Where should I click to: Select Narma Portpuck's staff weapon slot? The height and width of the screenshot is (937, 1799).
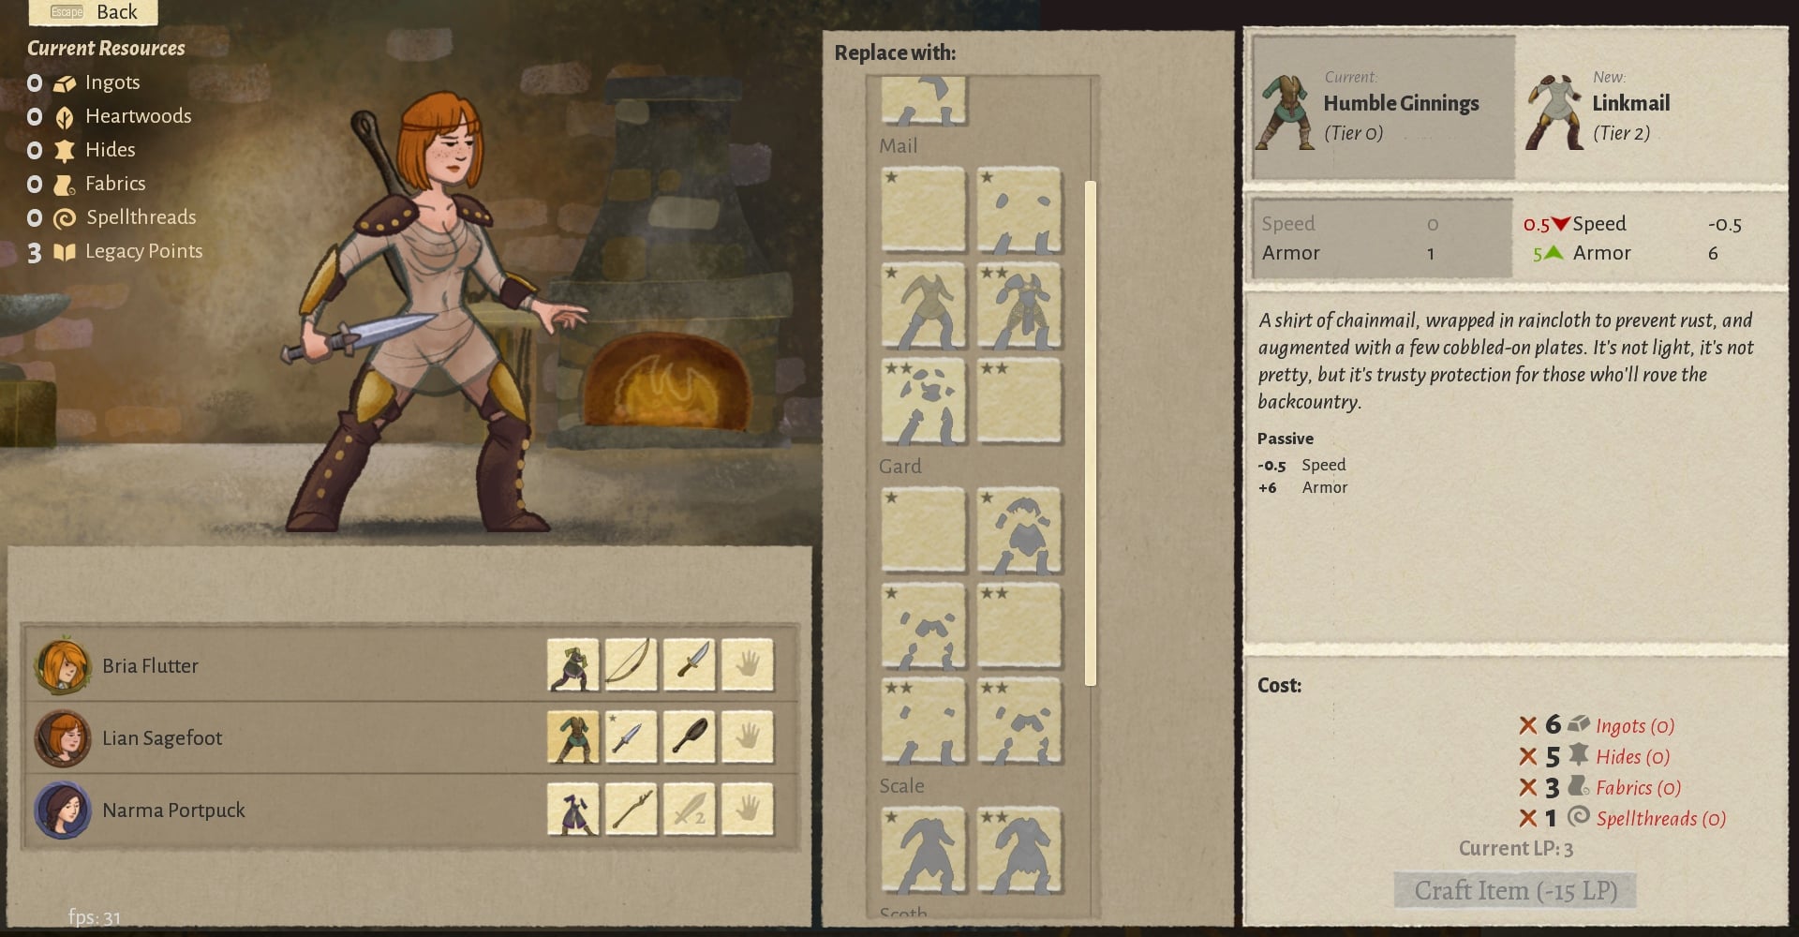tap(632, 810)
